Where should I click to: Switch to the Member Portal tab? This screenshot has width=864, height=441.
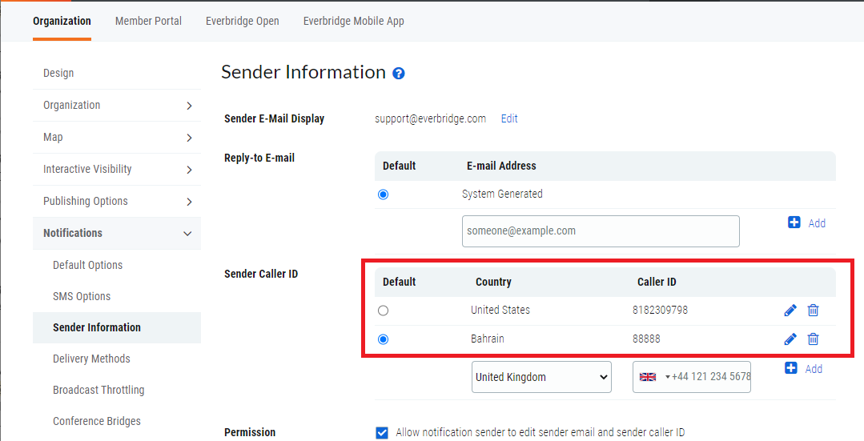(148, 21)
